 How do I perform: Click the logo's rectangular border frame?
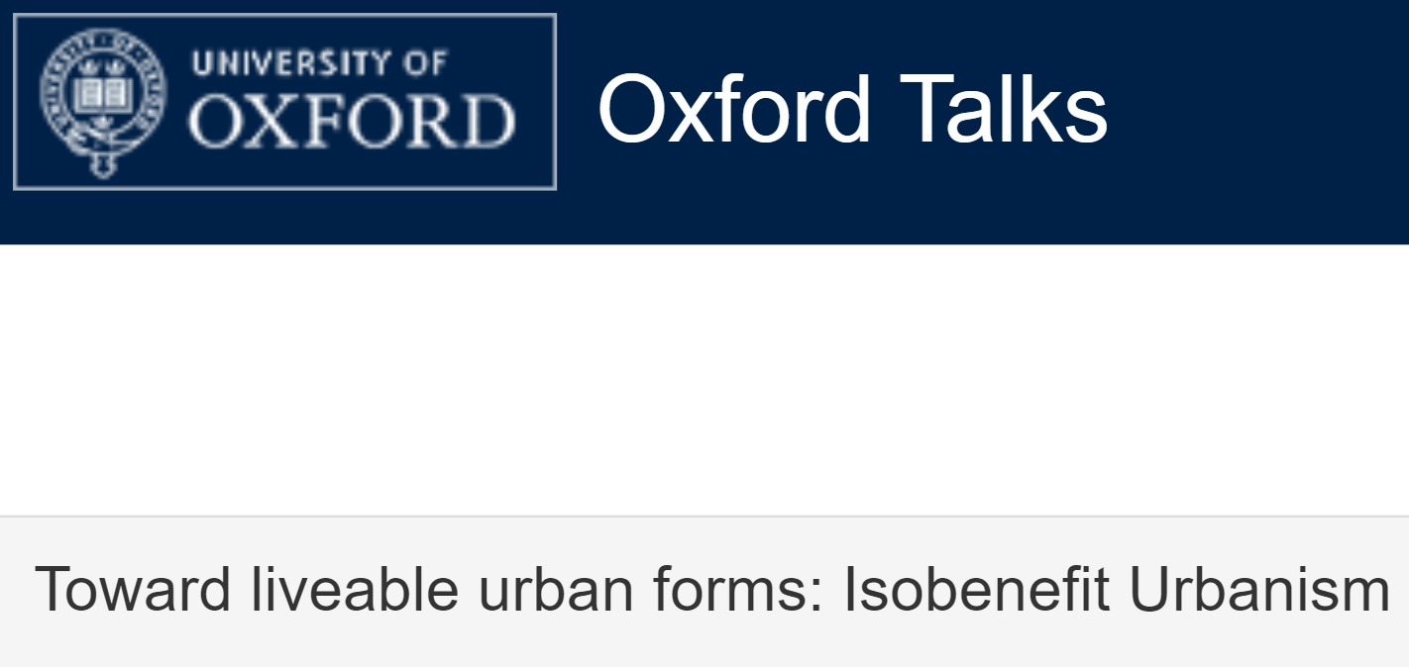[284, 16]
